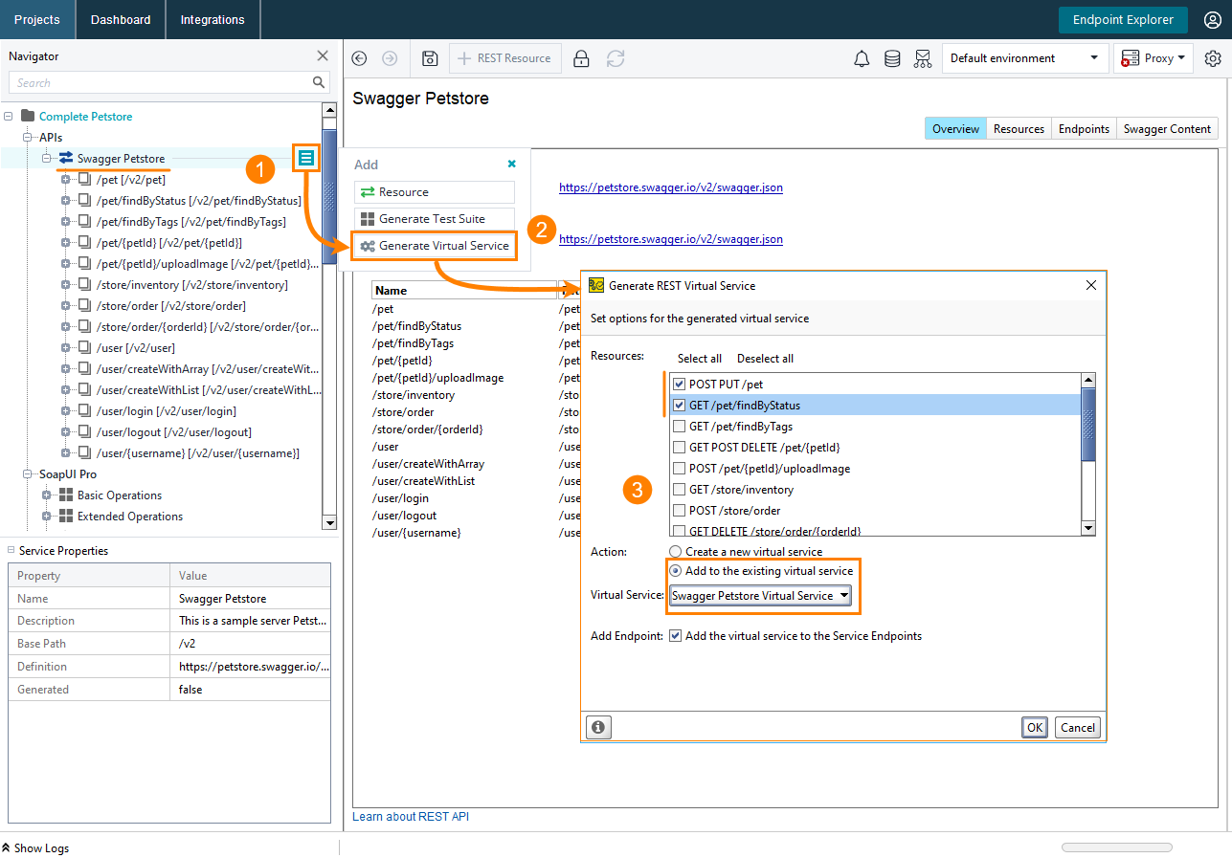Collapse Swagger Petstore tree node
Screen dimensions: 1232x858
pyautogui.click(x=47, y=158)
